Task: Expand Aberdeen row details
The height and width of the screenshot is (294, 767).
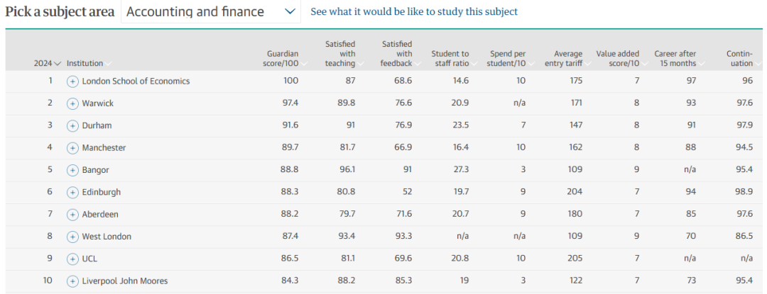Action: pyautogui.click(x=72, y=215)
